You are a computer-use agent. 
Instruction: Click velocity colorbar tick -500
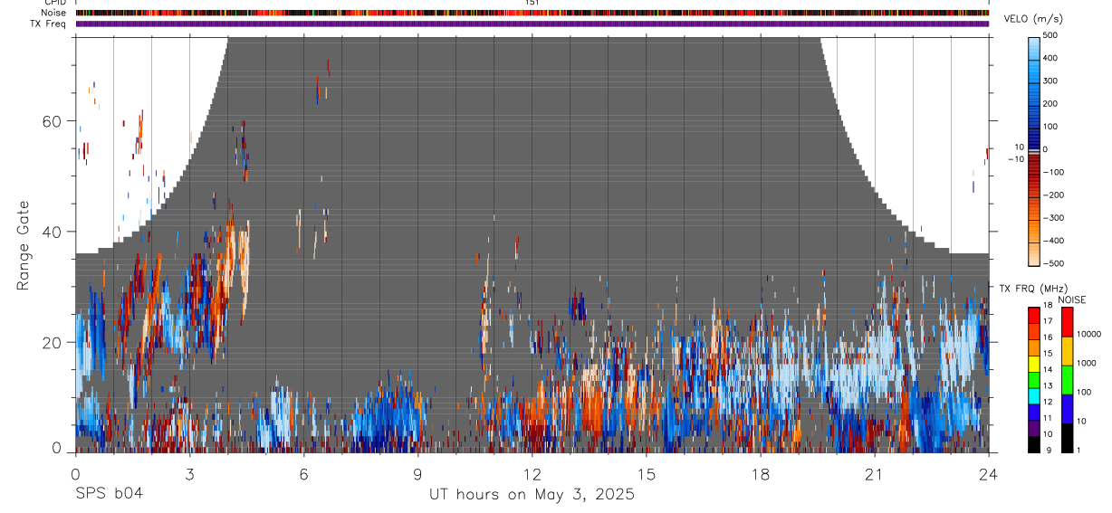click(1055, 263)
